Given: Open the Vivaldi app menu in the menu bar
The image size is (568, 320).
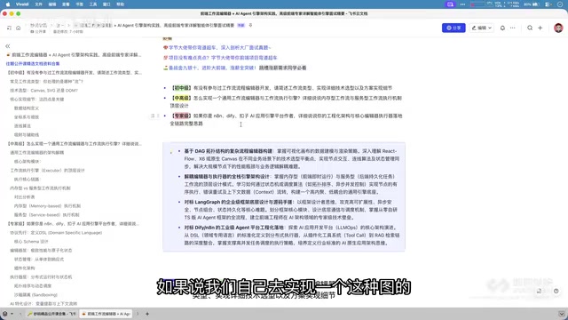Looking at the screenshot, I should tap(22, 4).
